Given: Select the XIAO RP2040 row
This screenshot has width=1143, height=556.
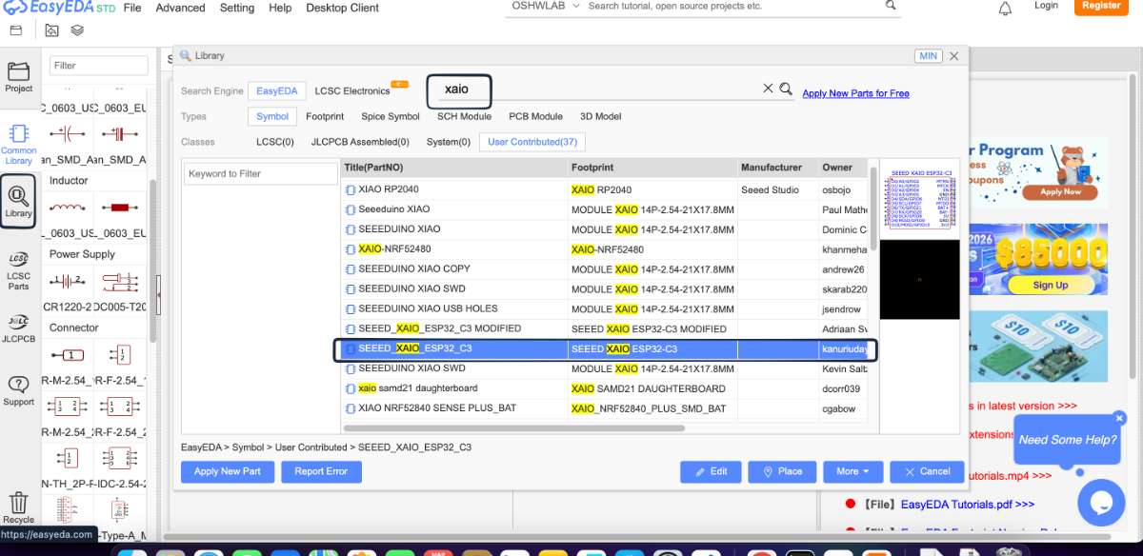Looking at the screenshot, I should [606, 189].
